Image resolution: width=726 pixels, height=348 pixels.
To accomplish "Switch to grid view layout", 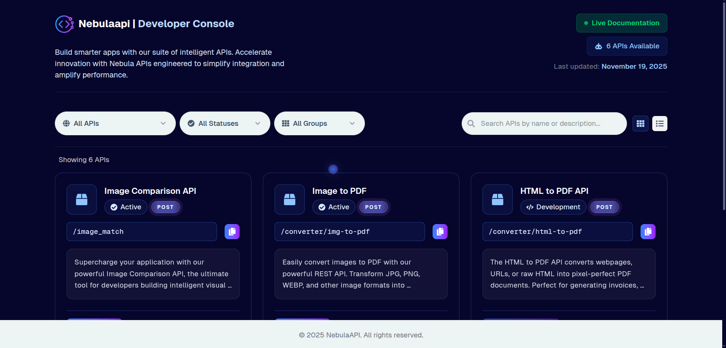I will (641, 123).
